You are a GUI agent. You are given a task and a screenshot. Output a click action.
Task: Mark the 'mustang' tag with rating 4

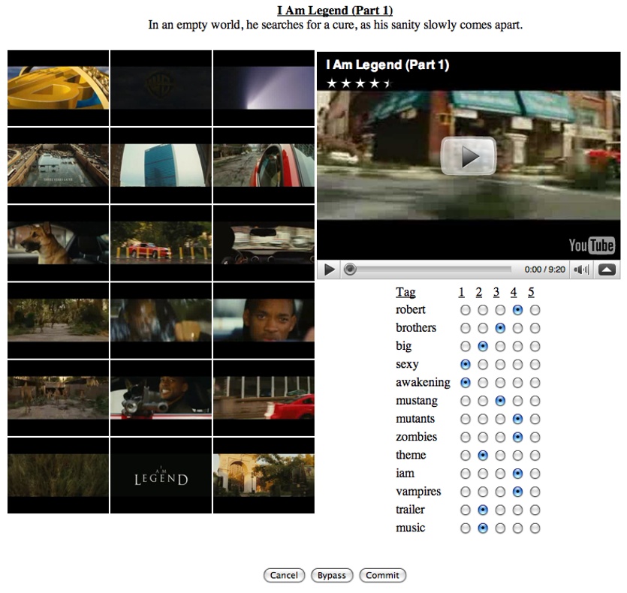[x=517, y=401]
